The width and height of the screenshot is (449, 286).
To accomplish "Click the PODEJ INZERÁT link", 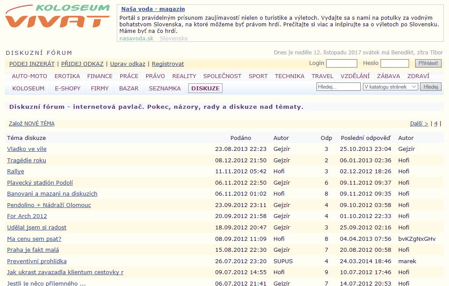I will pos(32,64).
